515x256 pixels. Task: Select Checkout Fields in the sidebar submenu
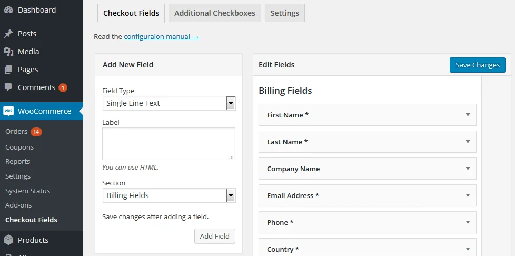(x=31, y=220)
